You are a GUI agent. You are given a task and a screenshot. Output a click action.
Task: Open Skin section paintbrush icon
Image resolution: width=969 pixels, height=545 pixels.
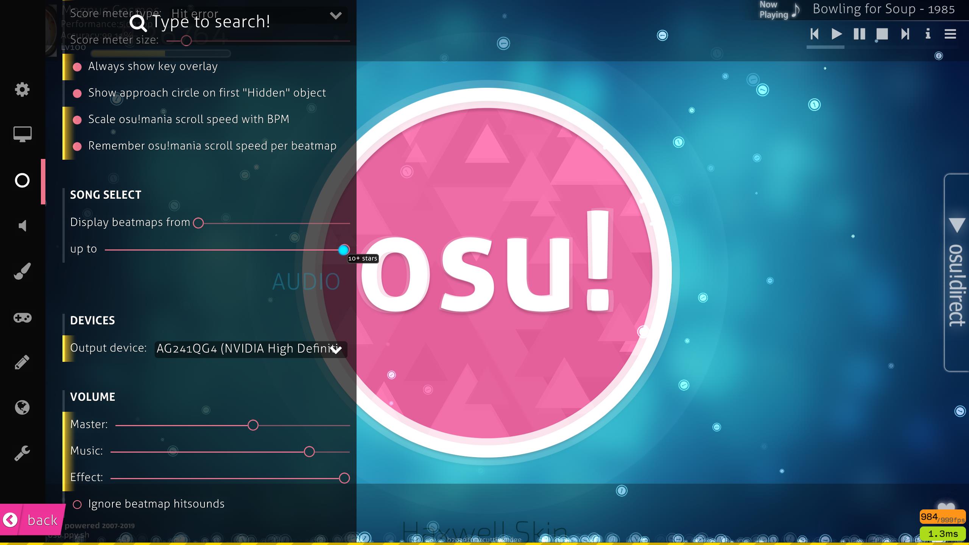pyautogui.click(x=22, y=271)
